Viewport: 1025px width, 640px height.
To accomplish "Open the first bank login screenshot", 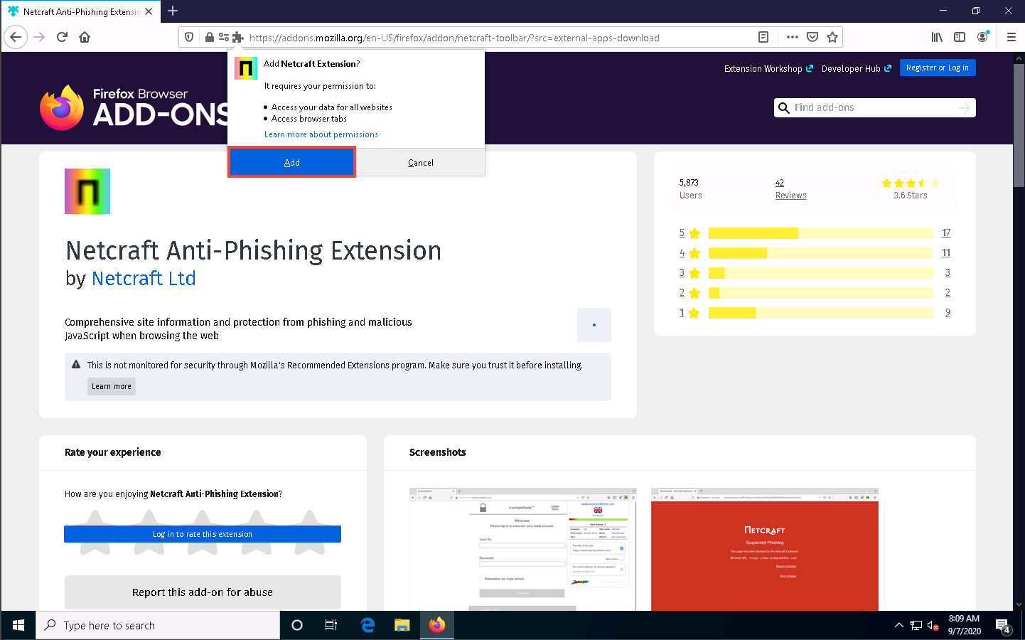I will coord(522,550).
